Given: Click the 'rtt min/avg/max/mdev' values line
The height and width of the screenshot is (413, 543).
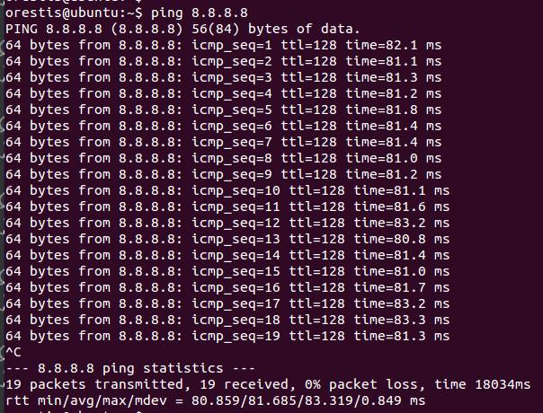Looking at the screenshot, I should click(216, 401).
